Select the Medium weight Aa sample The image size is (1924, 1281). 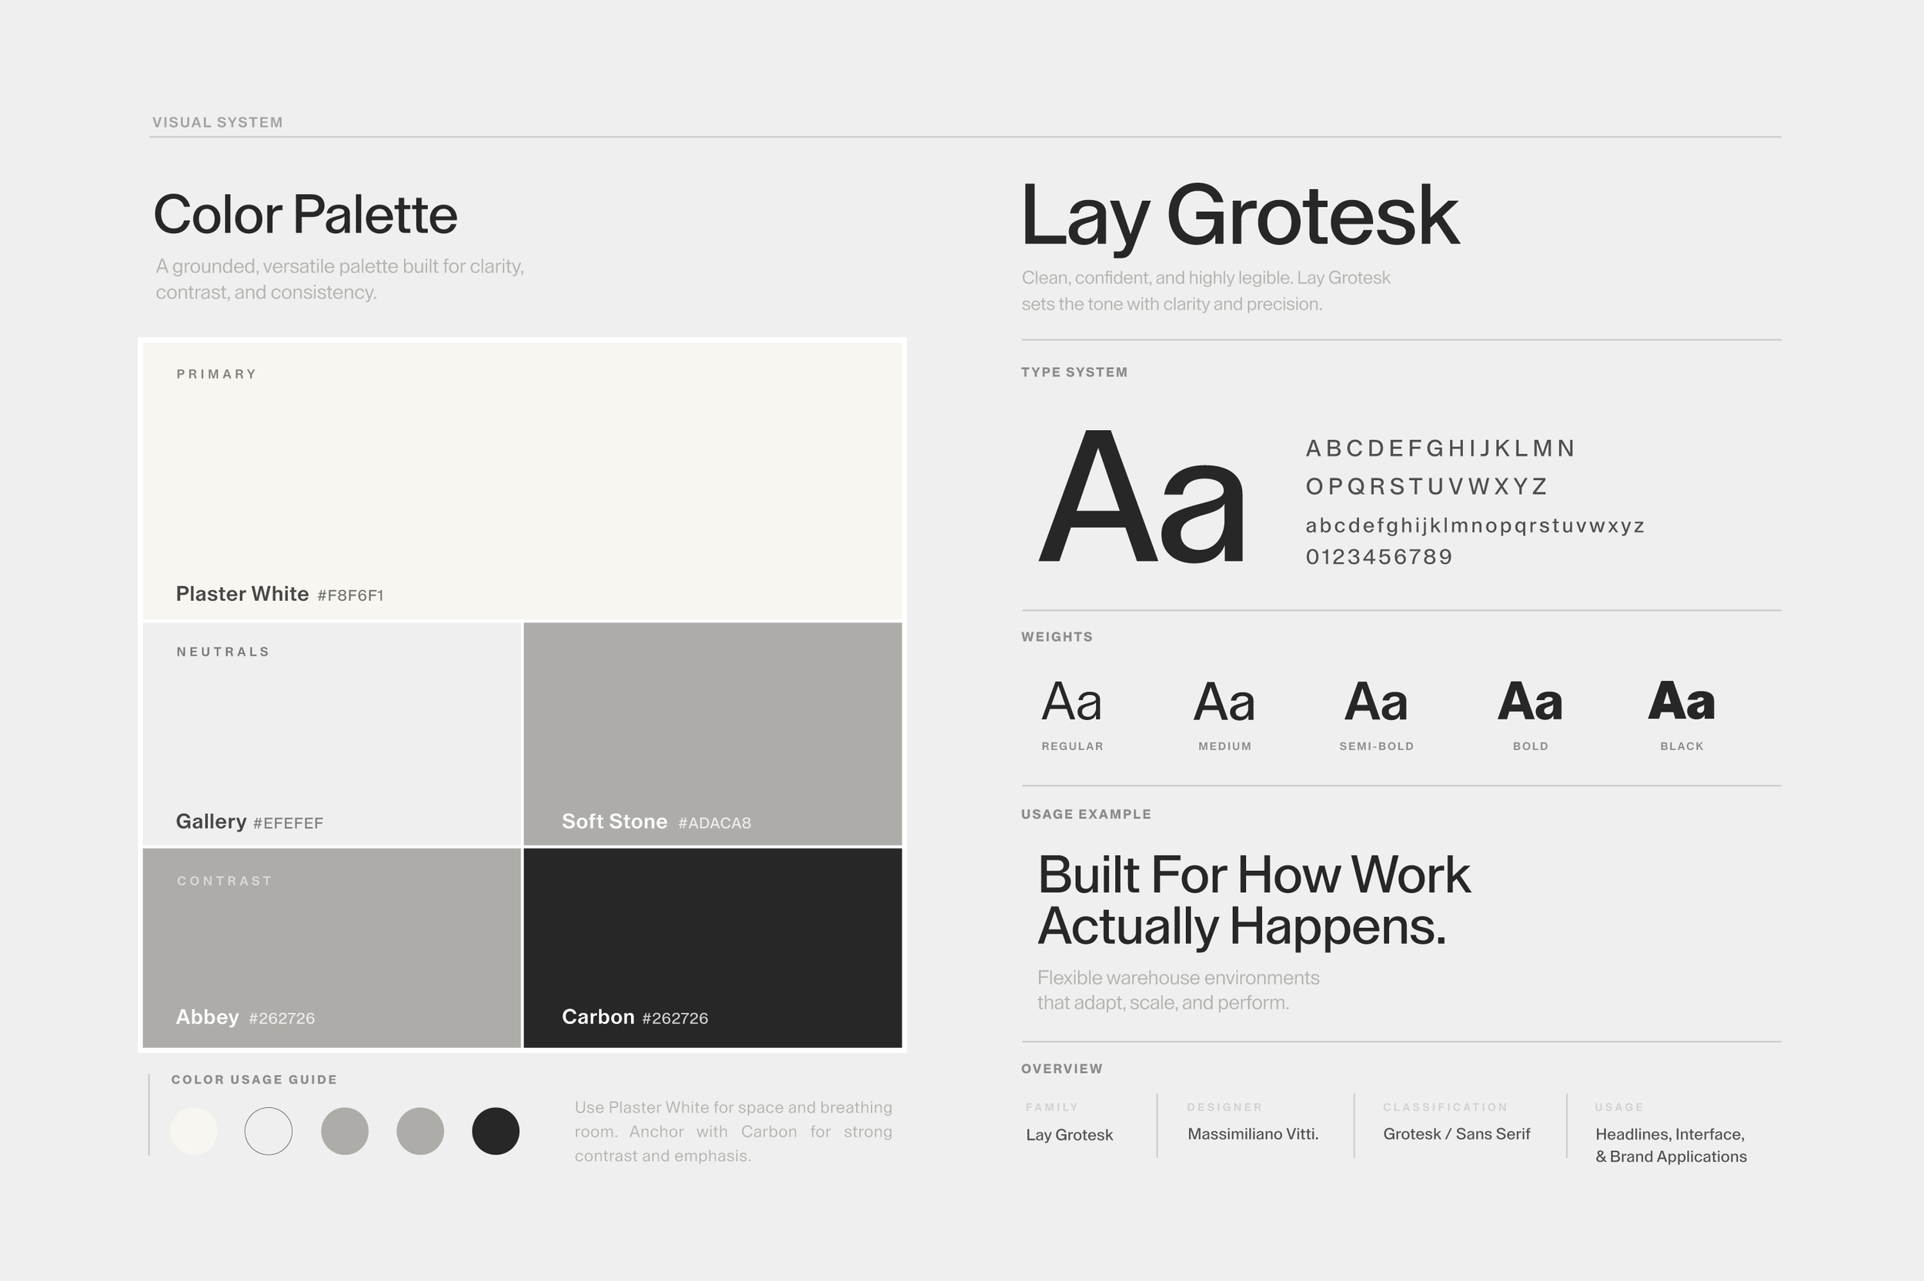[1224, 702]
